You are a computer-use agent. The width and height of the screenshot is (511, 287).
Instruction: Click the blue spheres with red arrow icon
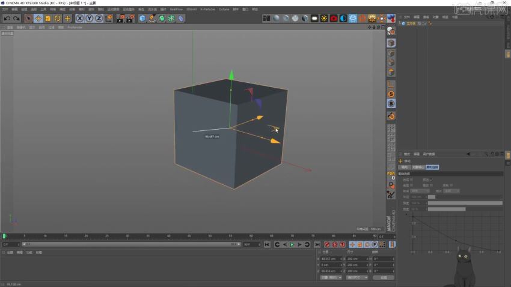[391, 19]
